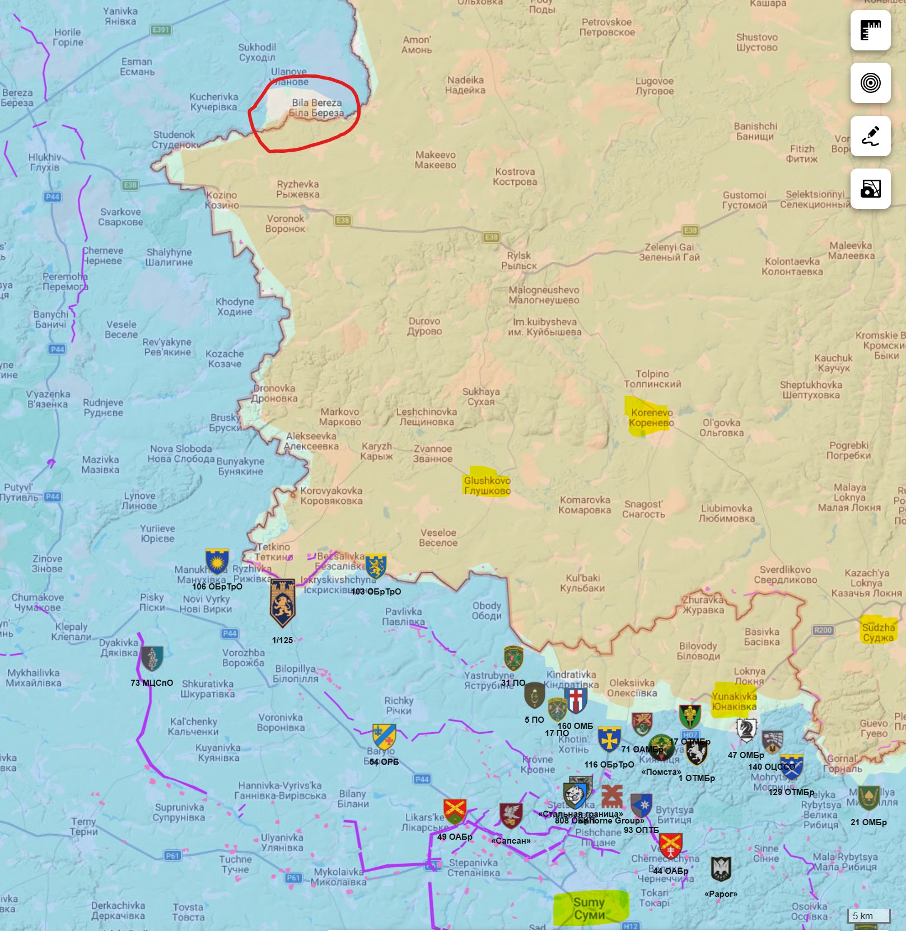
Task: Select the Shalyhyne settlement label
Action: [169, 257]
